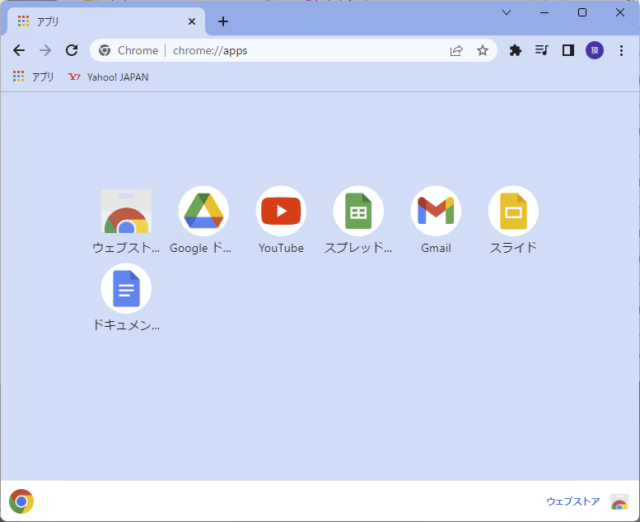This screenshot has width=640, height=522.
Task: Open the Gmail app
Action: point(436,212)
